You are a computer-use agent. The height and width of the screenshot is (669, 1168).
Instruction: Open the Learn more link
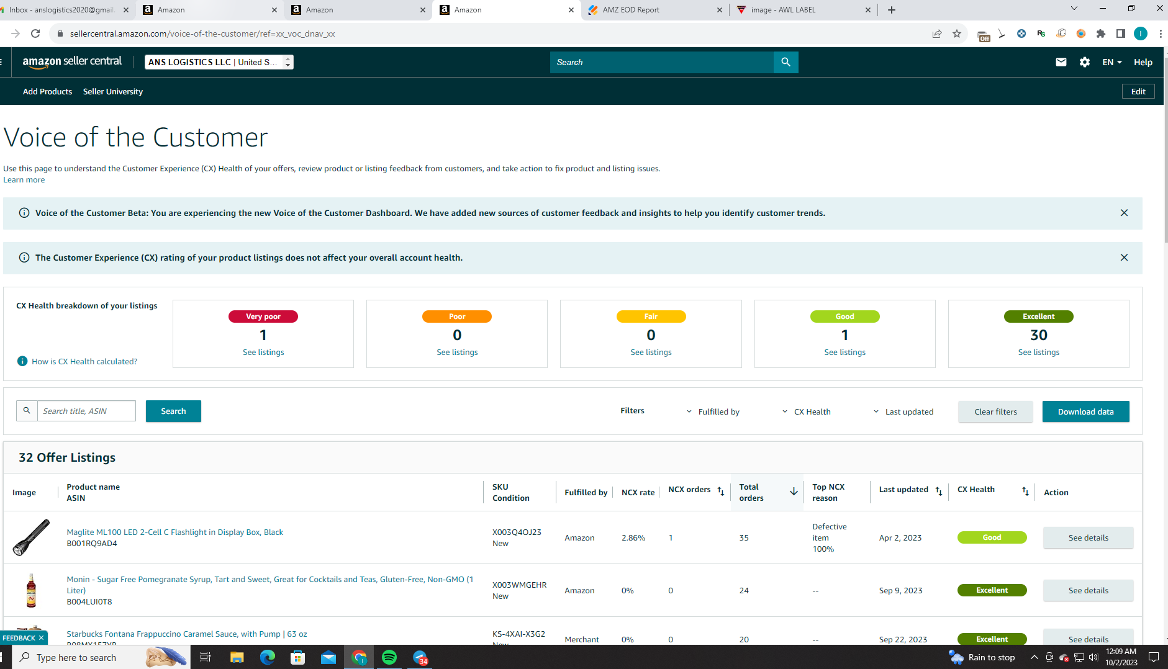tap(24, 180)
